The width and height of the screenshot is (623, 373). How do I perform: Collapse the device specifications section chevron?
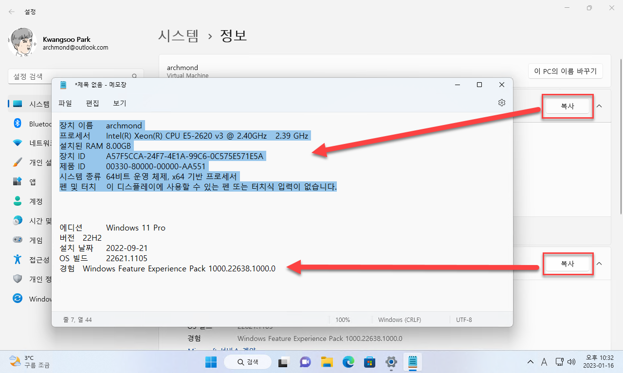(x=599, y=106)
